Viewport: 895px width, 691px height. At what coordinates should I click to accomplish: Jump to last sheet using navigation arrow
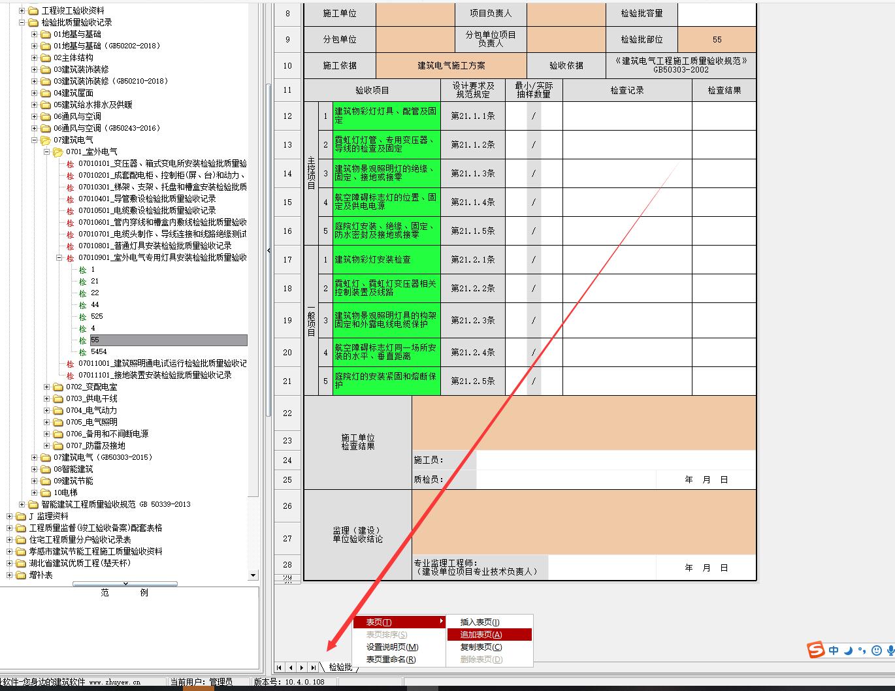tap(313, 667)
